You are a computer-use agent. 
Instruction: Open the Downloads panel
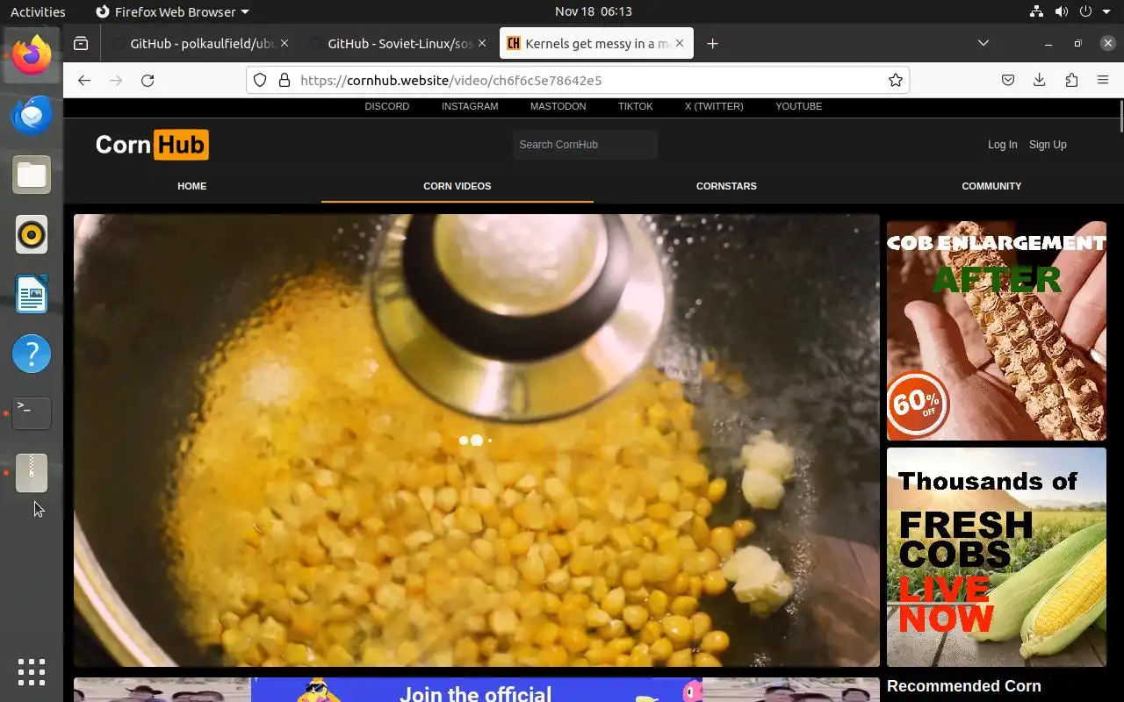pos(1040,80)
